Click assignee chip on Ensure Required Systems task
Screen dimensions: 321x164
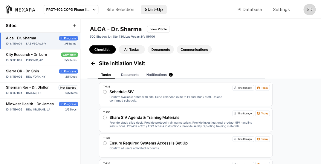pos(243,139)
